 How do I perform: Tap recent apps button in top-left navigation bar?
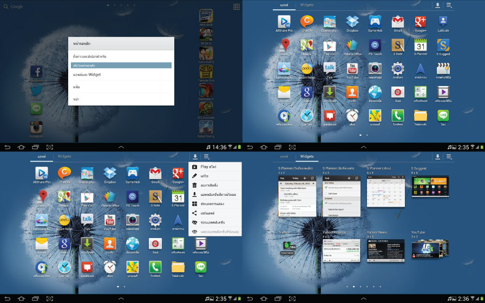(36, 147)
